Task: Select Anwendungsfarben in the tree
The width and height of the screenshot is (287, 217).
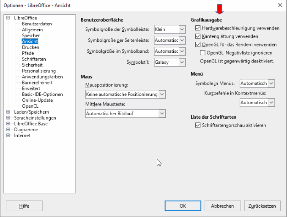Action: (x=42, y=77)
